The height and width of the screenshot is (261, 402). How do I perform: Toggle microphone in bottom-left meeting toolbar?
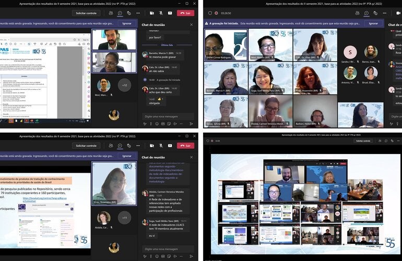161,145
